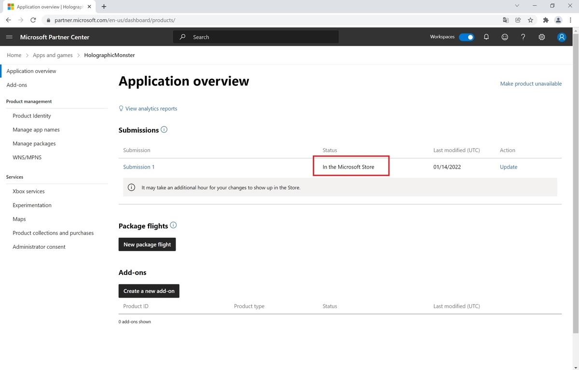
Task: Open the settings gear icon
Action: [542, 37]
